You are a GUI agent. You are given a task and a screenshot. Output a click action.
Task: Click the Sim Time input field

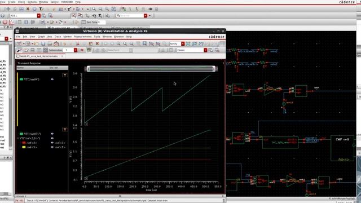click(x=102, y=23)
